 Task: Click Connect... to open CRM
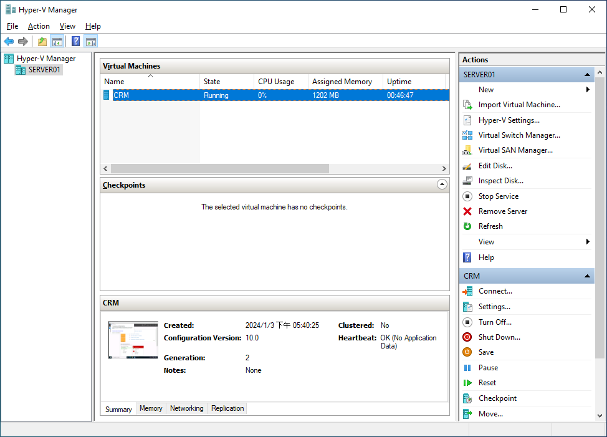(x=495, y=291)
